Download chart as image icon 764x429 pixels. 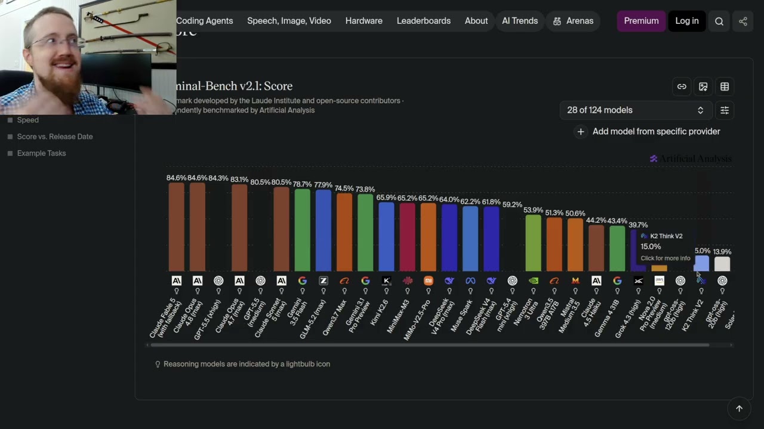(703, 86)
